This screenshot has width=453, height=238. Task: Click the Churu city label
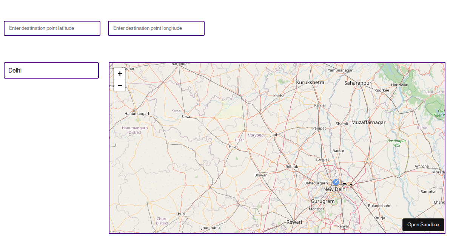click(x=181, y=214)
